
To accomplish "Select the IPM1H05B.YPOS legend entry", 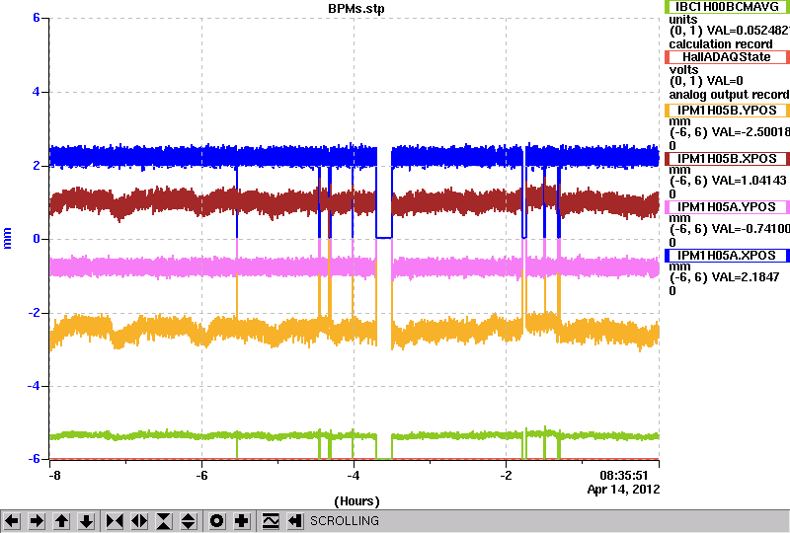I will tap(727, 111).
